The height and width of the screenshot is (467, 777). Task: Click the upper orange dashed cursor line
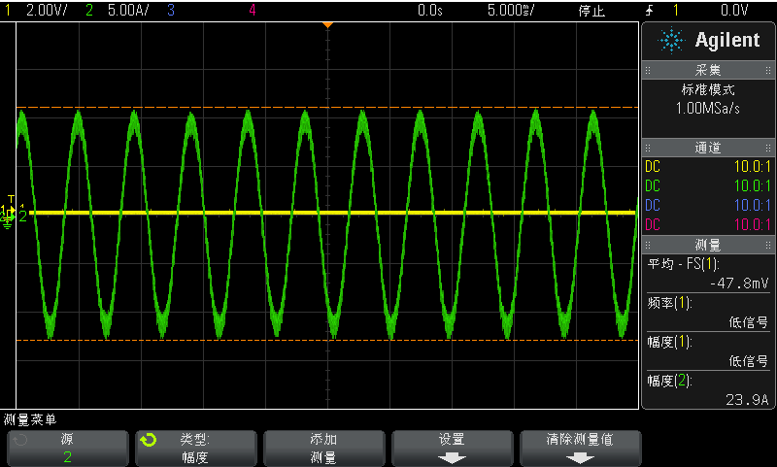(x=327, y=107)
